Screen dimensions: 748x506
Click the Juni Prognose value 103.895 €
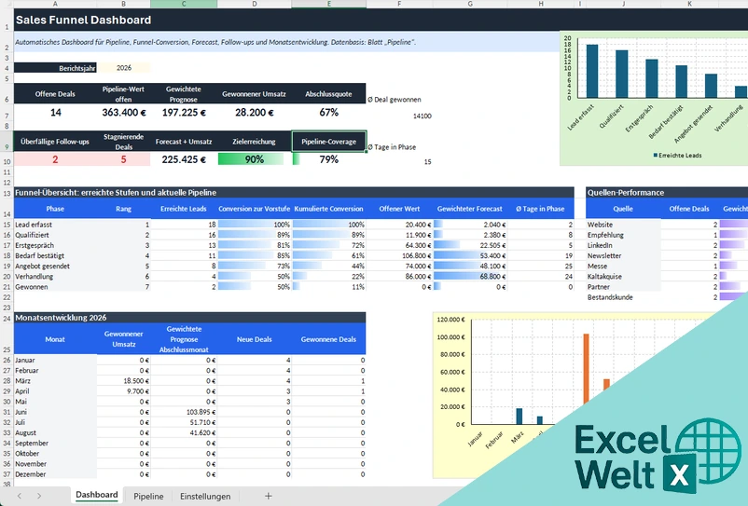184,412
